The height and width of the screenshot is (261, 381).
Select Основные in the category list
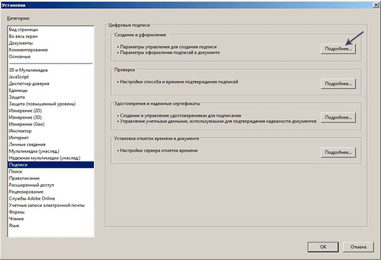pyautogui.click(x=21, y=57)
